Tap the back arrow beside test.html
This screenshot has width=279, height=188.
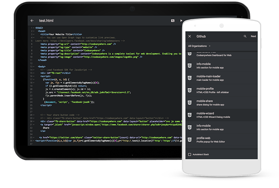click(32, 21)
